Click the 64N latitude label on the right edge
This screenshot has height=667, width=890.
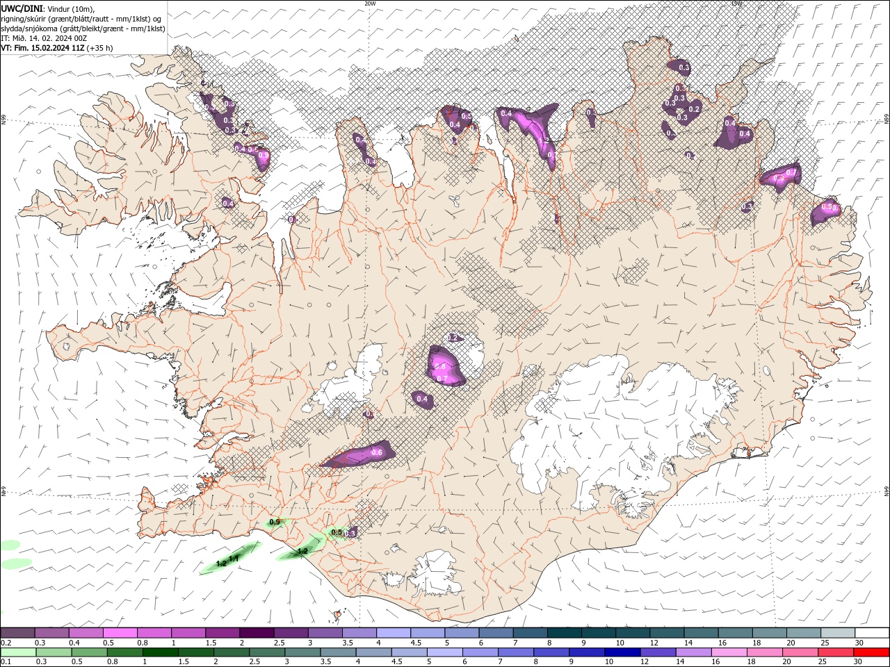tap(887, 491)
